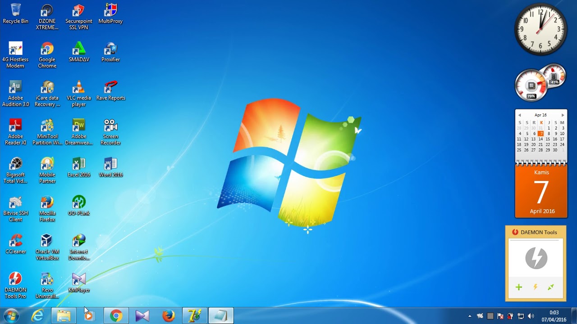Click Show desktop strip on taskbar
The height and width of the screenshot is (324, 577).
click(x=573, y=316)
